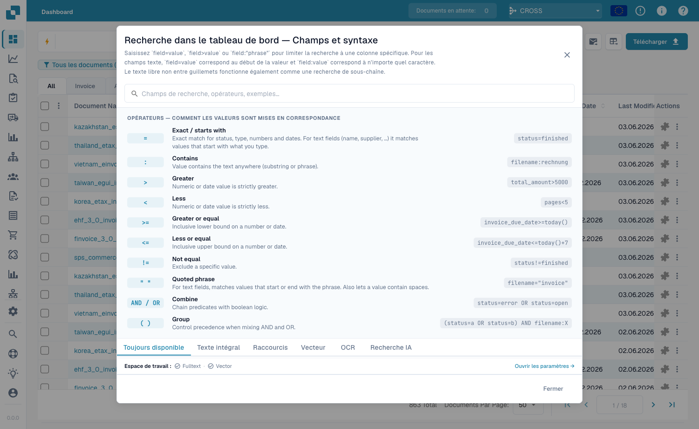Screen dimensions: 699x429
Task: Open the line chart analytics sidebar icon
Action: pos(13,59)
